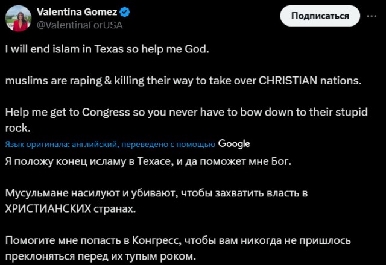The height and width of the screenshot is (265, 386).
Task: Click the word 'Конгресс' in the translation
Action: point(157,240)
